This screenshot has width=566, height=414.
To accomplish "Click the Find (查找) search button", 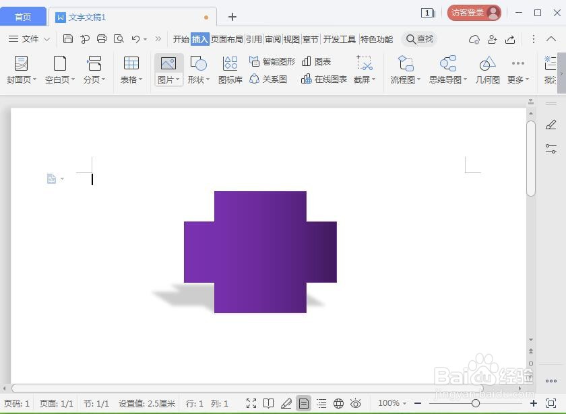I will 419,39.
